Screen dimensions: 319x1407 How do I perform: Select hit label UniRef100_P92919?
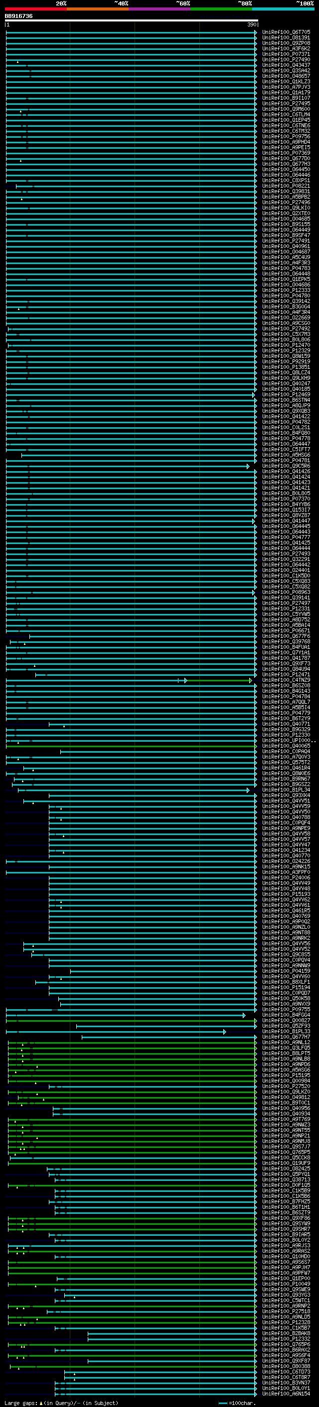point(286,361)
